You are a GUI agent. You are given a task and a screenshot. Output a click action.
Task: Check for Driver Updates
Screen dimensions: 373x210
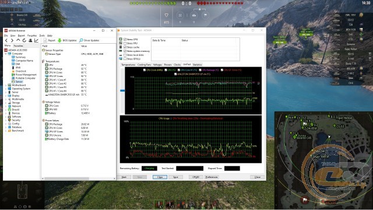click(x=89, y=40)
